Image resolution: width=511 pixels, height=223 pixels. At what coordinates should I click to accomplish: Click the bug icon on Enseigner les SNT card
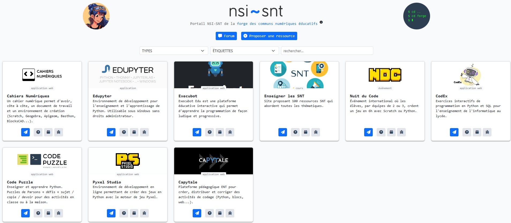tap(316, 132)
